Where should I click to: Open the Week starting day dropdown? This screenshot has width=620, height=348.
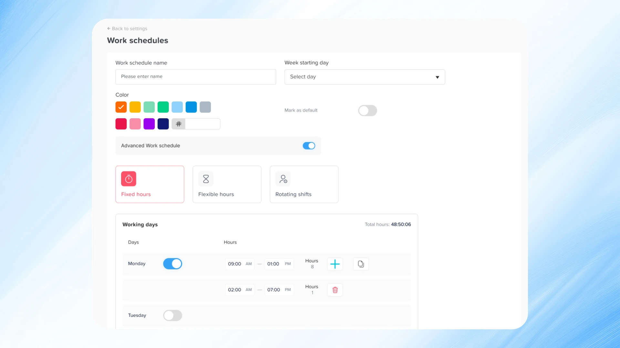pyautogui.click(x=365, y=77)
